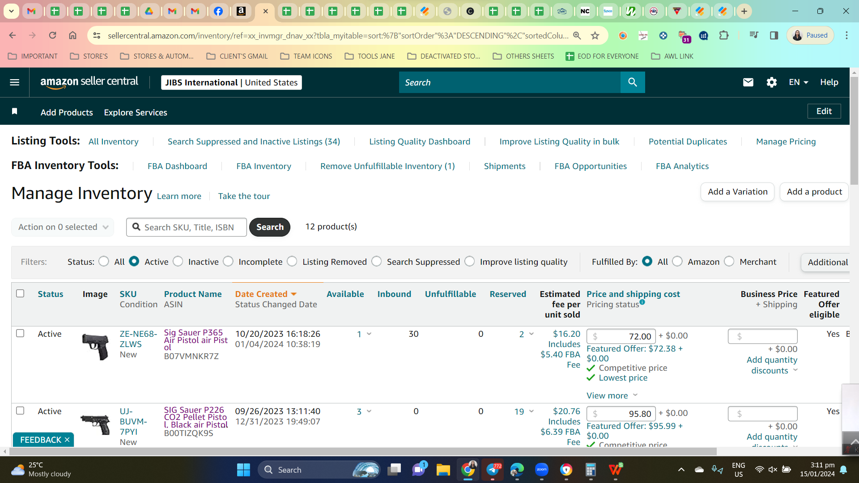Click Add a product button
The image size is (859, 483).
[814, 192]
